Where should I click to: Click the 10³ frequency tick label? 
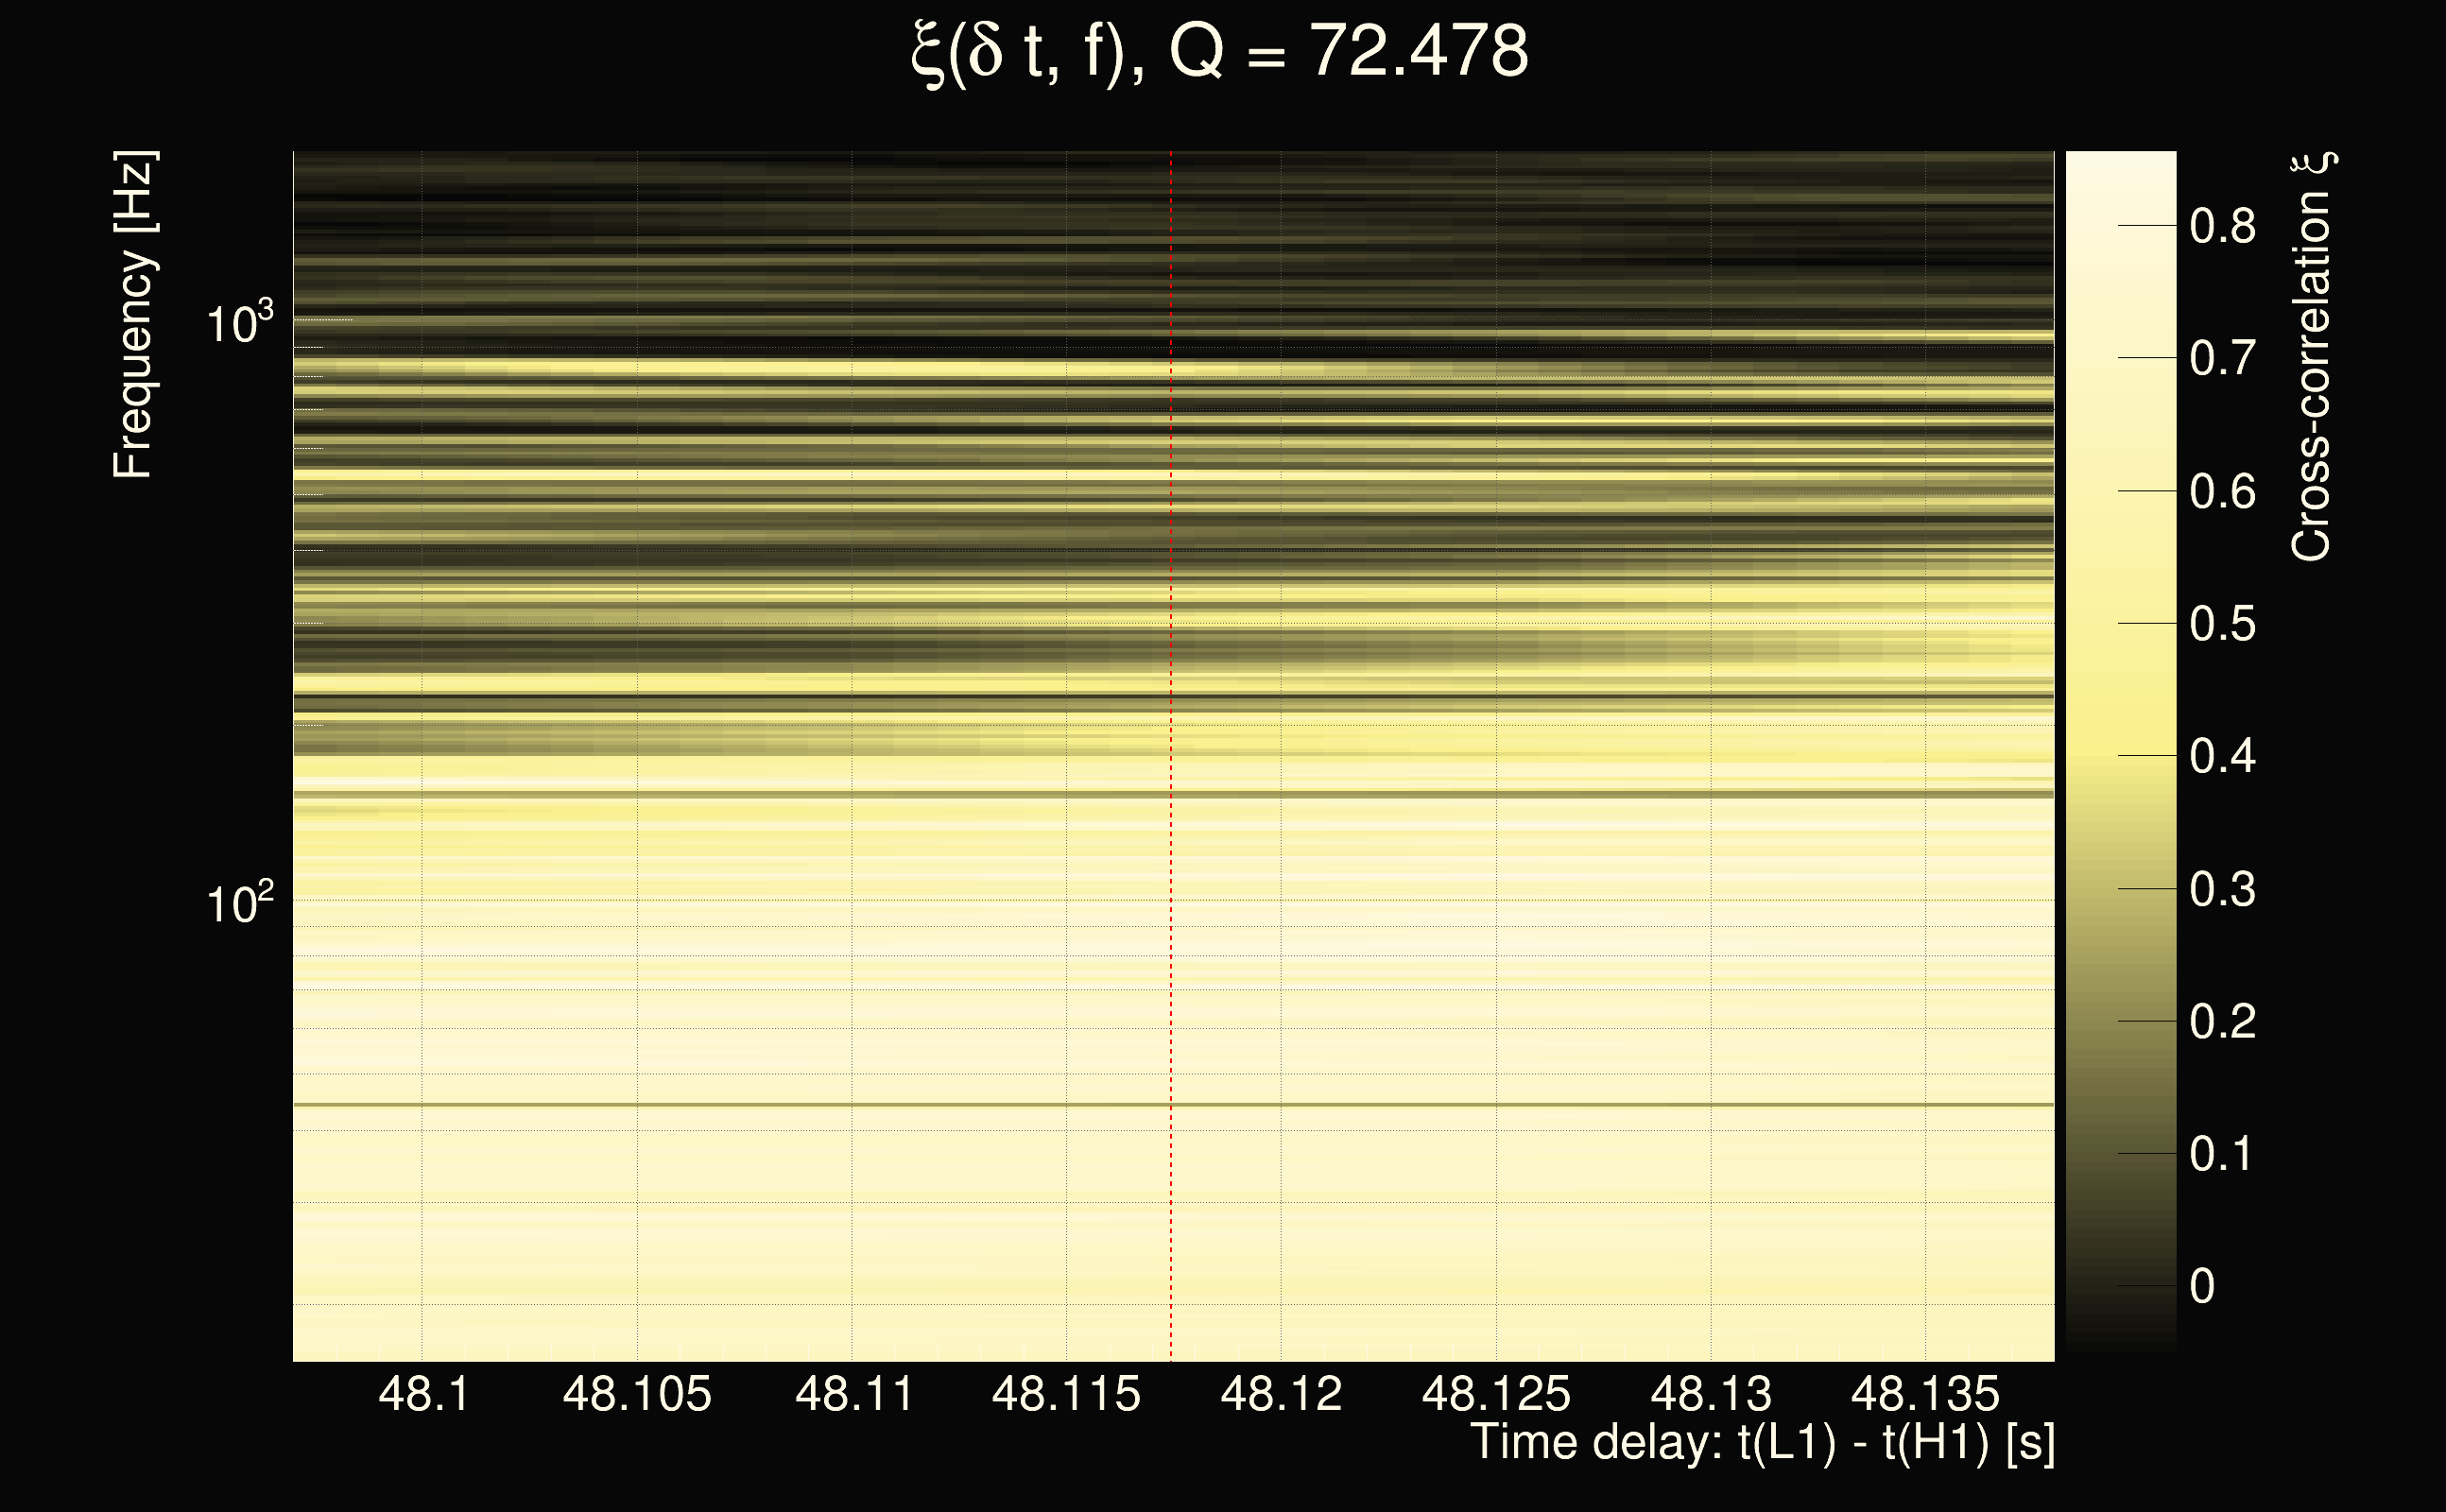pyautogui.click(x=239, y=324)
